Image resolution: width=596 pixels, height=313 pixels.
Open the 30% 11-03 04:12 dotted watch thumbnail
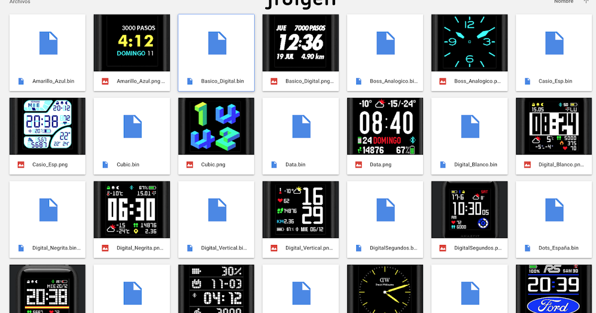pyautogui.click(x=216, y=289)
